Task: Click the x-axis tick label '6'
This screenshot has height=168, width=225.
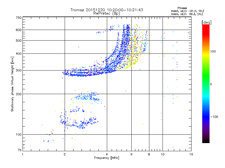Action: pyautogui.click(x=131, y=154)
